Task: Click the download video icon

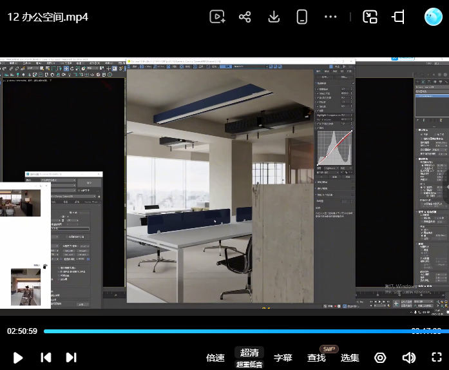Action: click(274, 17)
